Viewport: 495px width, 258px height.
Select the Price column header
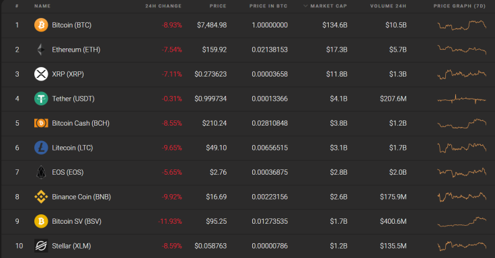[x=218, y=6]
